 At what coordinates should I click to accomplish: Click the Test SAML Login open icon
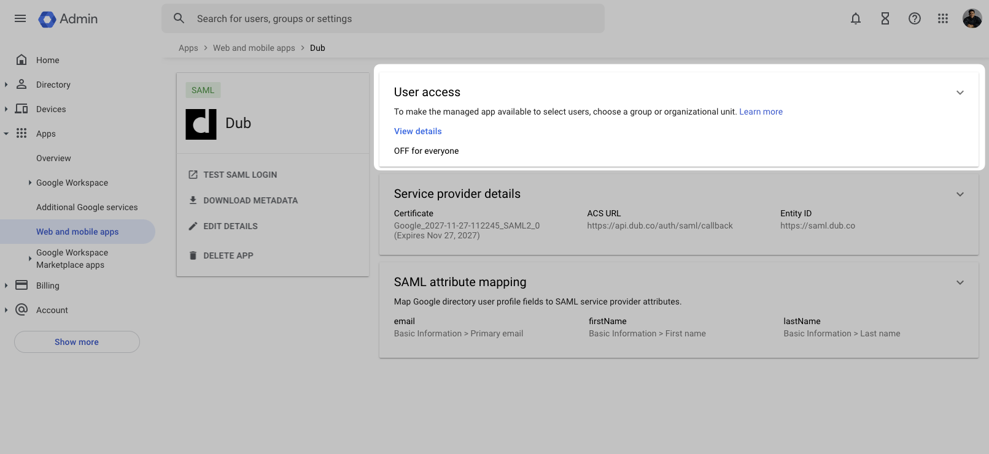click(x=193, y=175)
